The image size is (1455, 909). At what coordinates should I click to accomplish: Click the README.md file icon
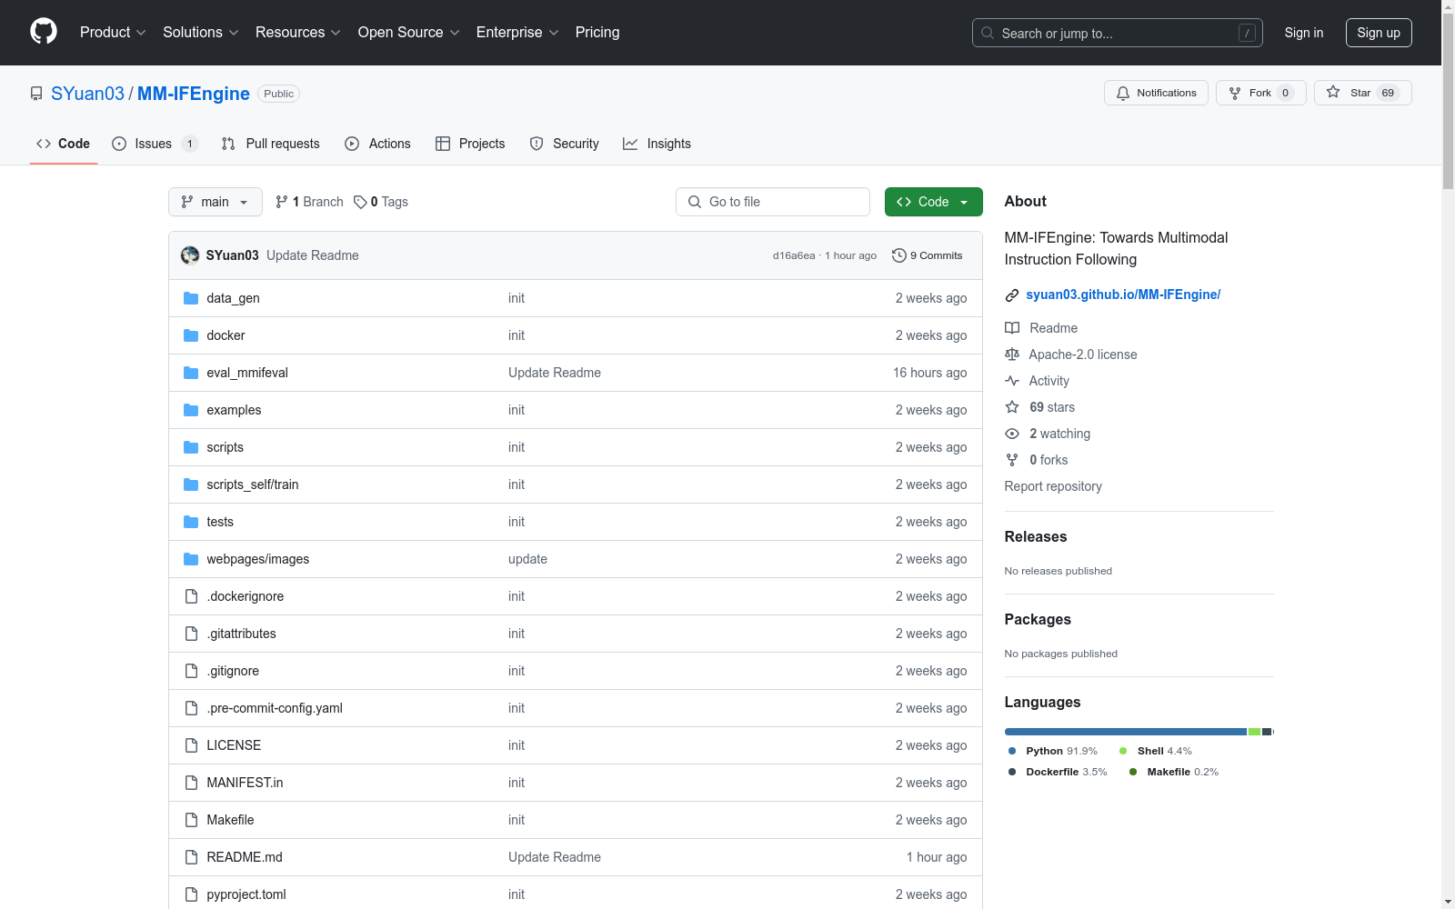191,857
